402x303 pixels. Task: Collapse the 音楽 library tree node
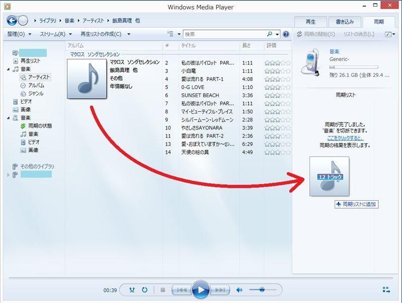click(x=8, y=69)
